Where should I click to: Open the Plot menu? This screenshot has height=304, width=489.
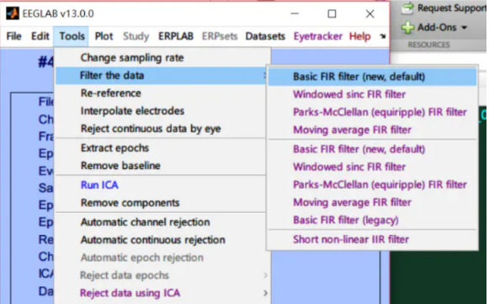[104, 36]
